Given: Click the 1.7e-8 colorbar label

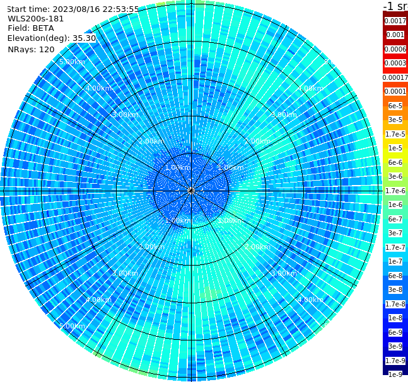Looking at the screenshot, I should point(395,304).
